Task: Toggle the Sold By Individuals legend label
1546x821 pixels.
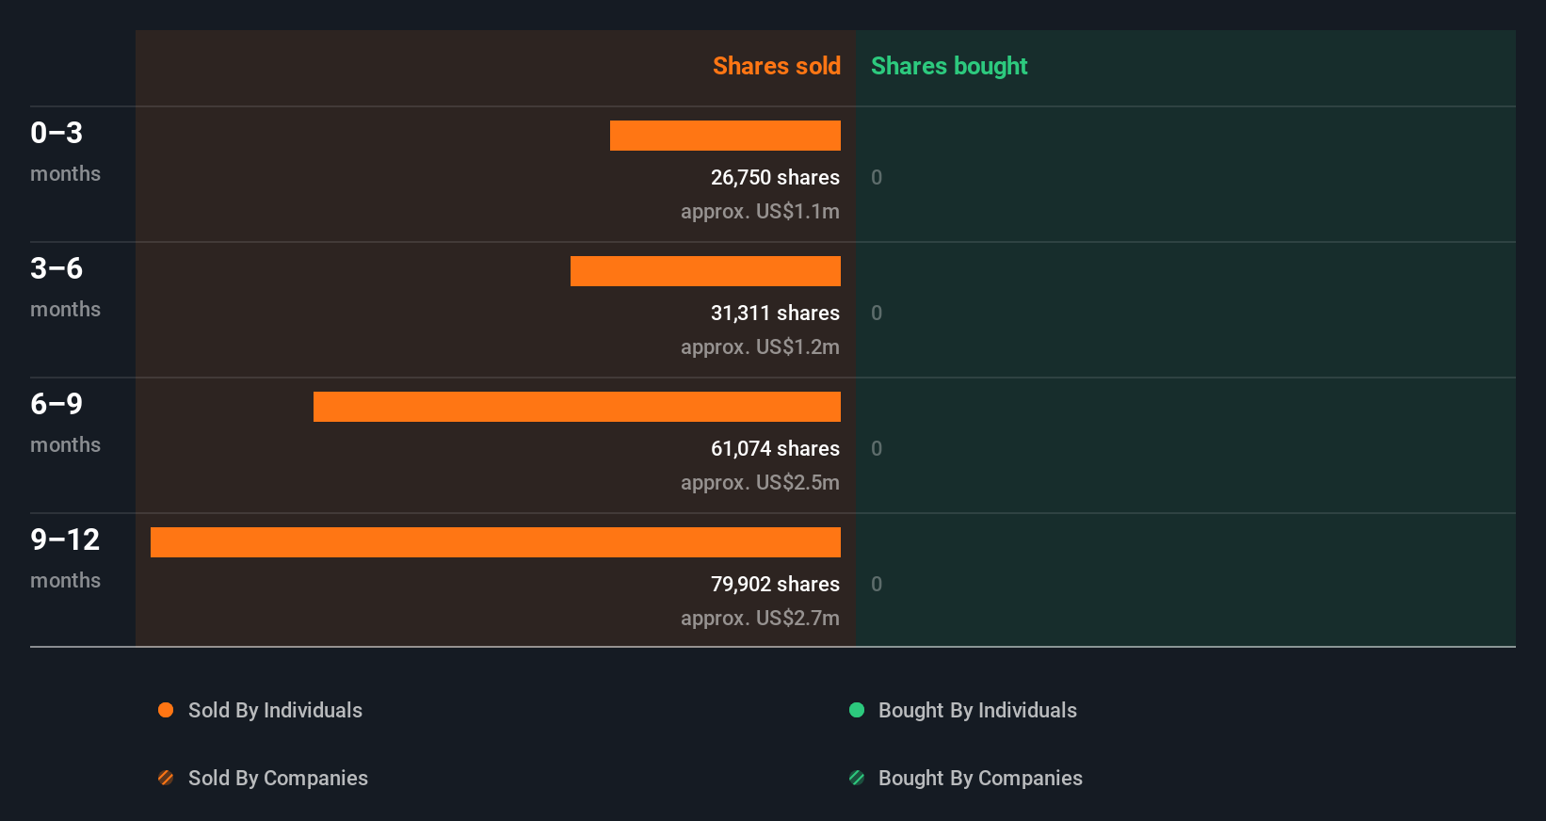Action: [275, 710]
